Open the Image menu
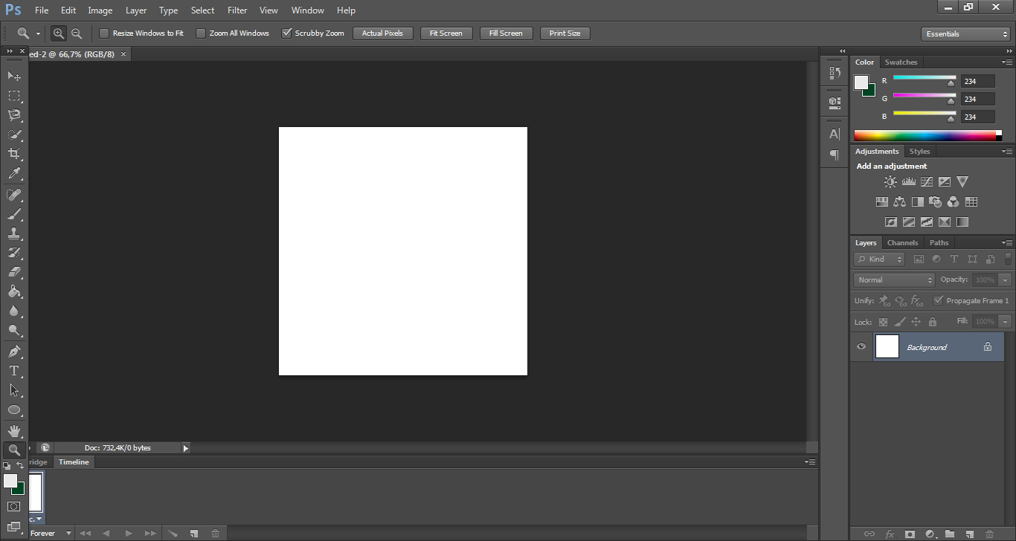This screenshot has width=1016, height=541. 100,10
